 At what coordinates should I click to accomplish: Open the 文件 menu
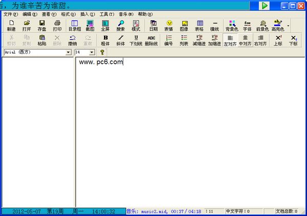(11, 14)
